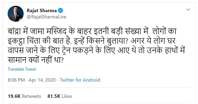Click the tweet line beginning वापस जाने
This screenshot has width=198, height=104.
tap(96, 50)
